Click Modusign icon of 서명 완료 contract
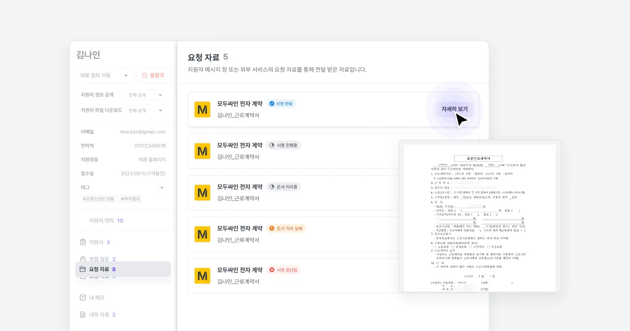This screenshot has width=630, height=331. click(202, 109)
